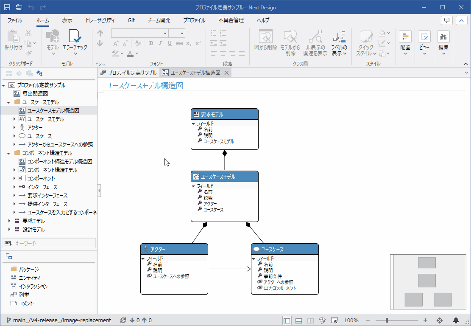
Task: Select プロファイル定義サンプル document tab
Action: click(128, 73)
